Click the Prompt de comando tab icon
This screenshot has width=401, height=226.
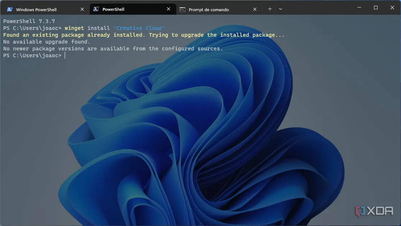coord(183,9)
